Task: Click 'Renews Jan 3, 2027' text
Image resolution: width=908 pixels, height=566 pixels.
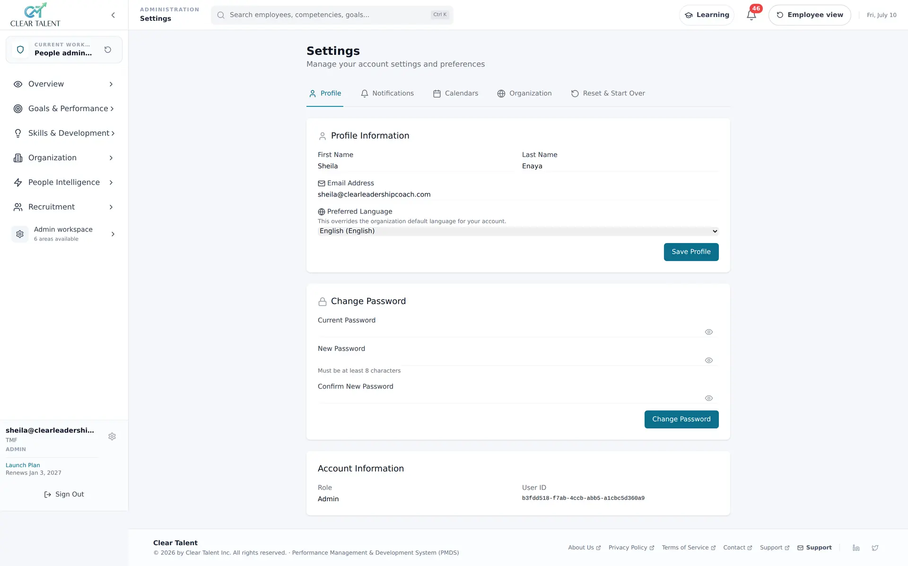Action: coord(34,473)
